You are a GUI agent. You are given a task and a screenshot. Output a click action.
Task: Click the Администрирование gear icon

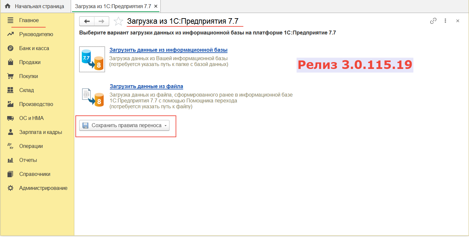pos(10,188)
